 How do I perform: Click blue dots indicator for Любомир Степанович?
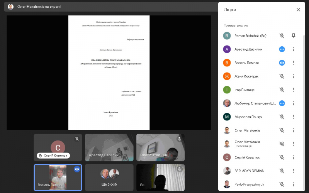tap(282, 103)
